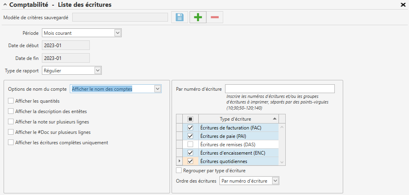Select the Écritures de paie (PAI) row text
The height and width of the screenshot is (195, 409).
(223, 136)
